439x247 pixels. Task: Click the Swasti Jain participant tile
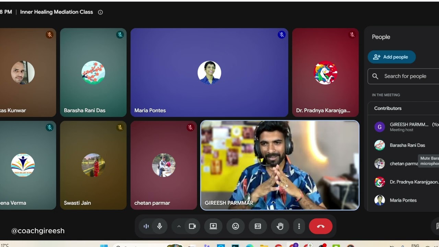click(x=93, y=165)
